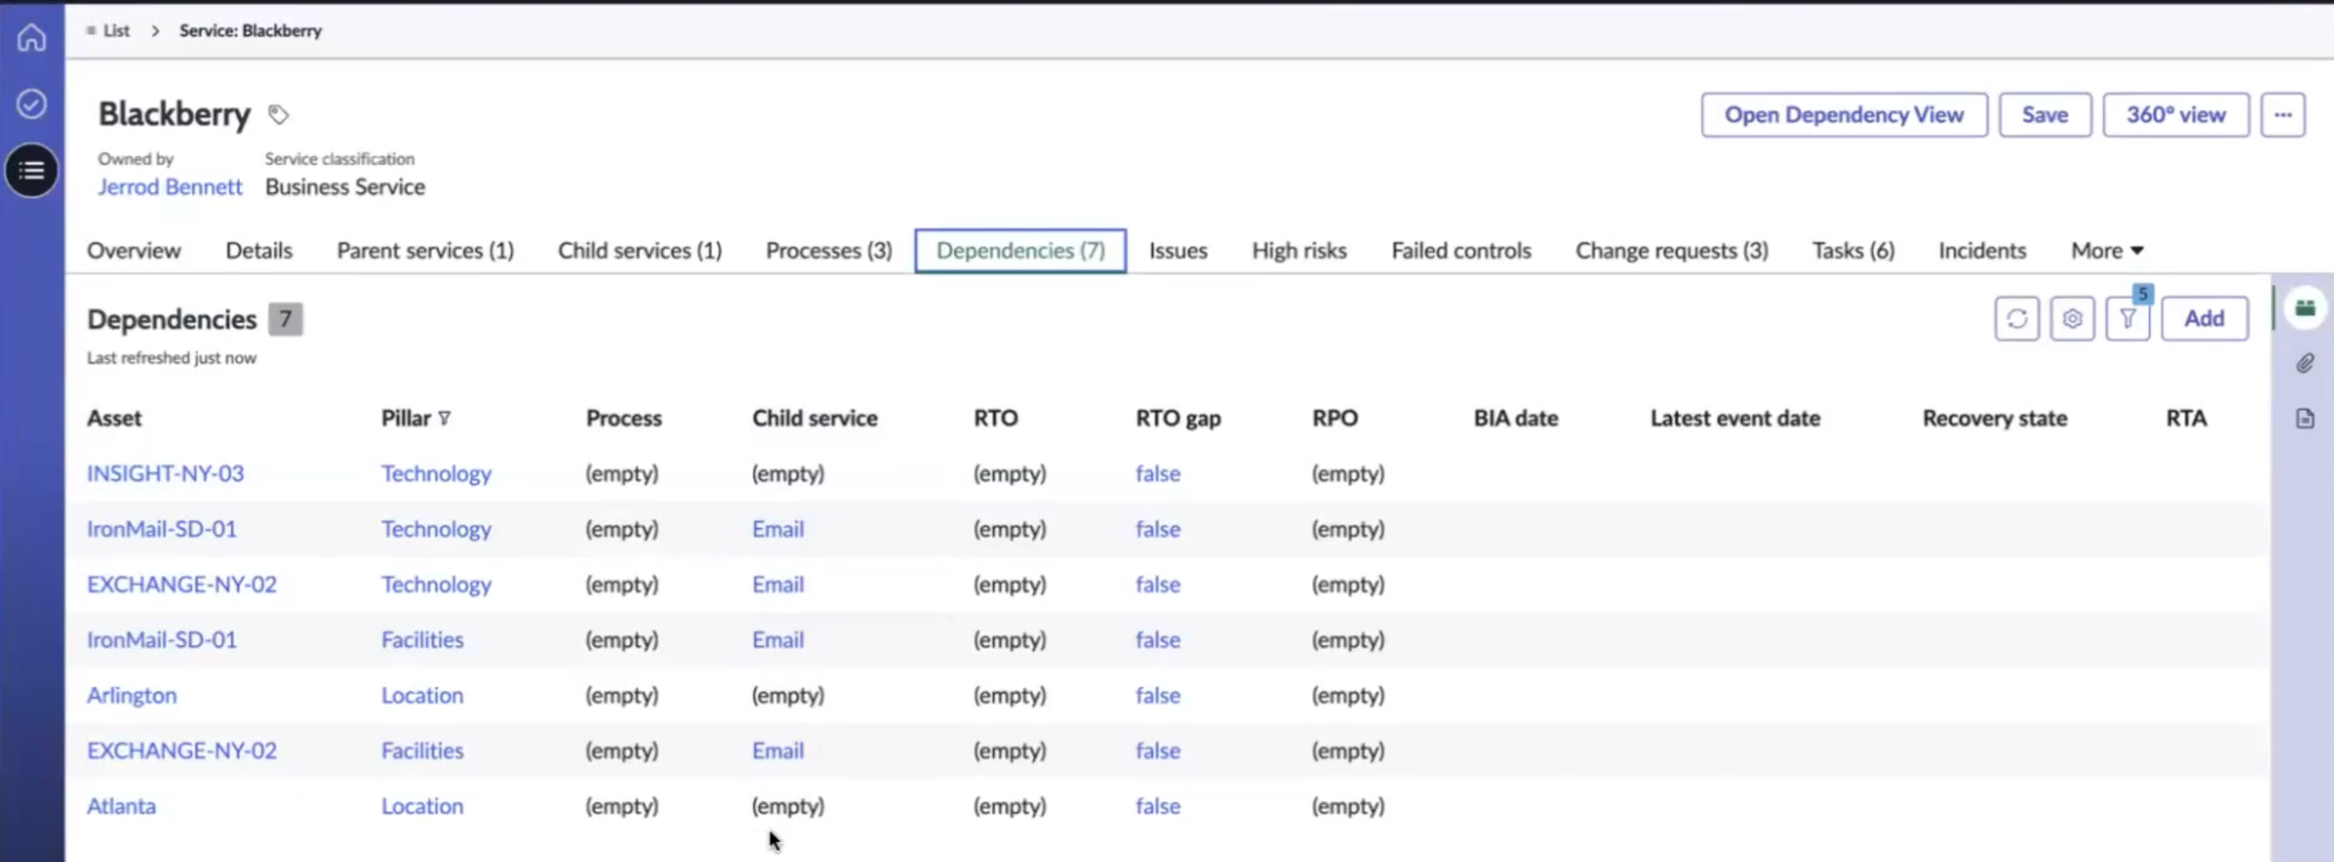2334x862 pixels.
Task: Open the attachments paperclip icon
Action: [2305, 363]
